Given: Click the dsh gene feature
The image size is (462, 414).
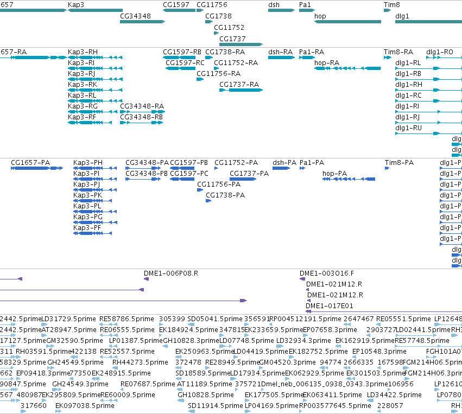Looking at the screenshot, I should [281, 10].
